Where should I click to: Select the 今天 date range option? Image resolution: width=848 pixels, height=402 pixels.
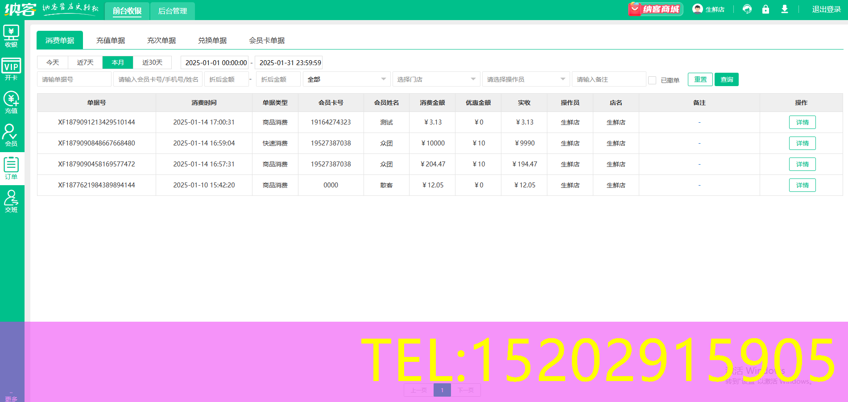53,62
